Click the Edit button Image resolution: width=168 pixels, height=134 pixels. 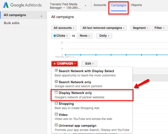click(x=89, y=64)
